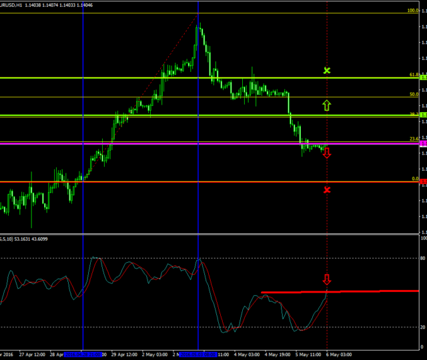The height and width of the screenshot is (360, 427).
Task: Click the red down arrow on the price chart
Action: 327,153
